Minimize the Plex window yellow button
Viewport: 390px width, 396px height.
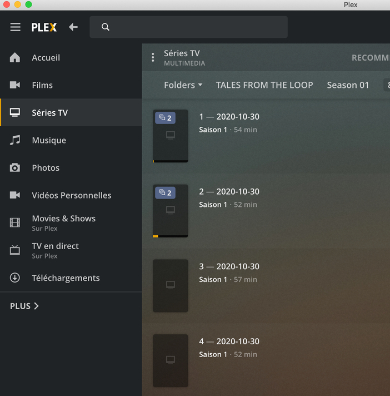[17, 4]
